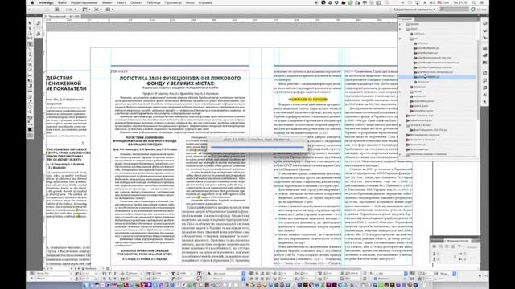Open the Arrange Documents dropdown in toolbar
Viewport: 515px width, 289px height.
(x=109, y=10)
